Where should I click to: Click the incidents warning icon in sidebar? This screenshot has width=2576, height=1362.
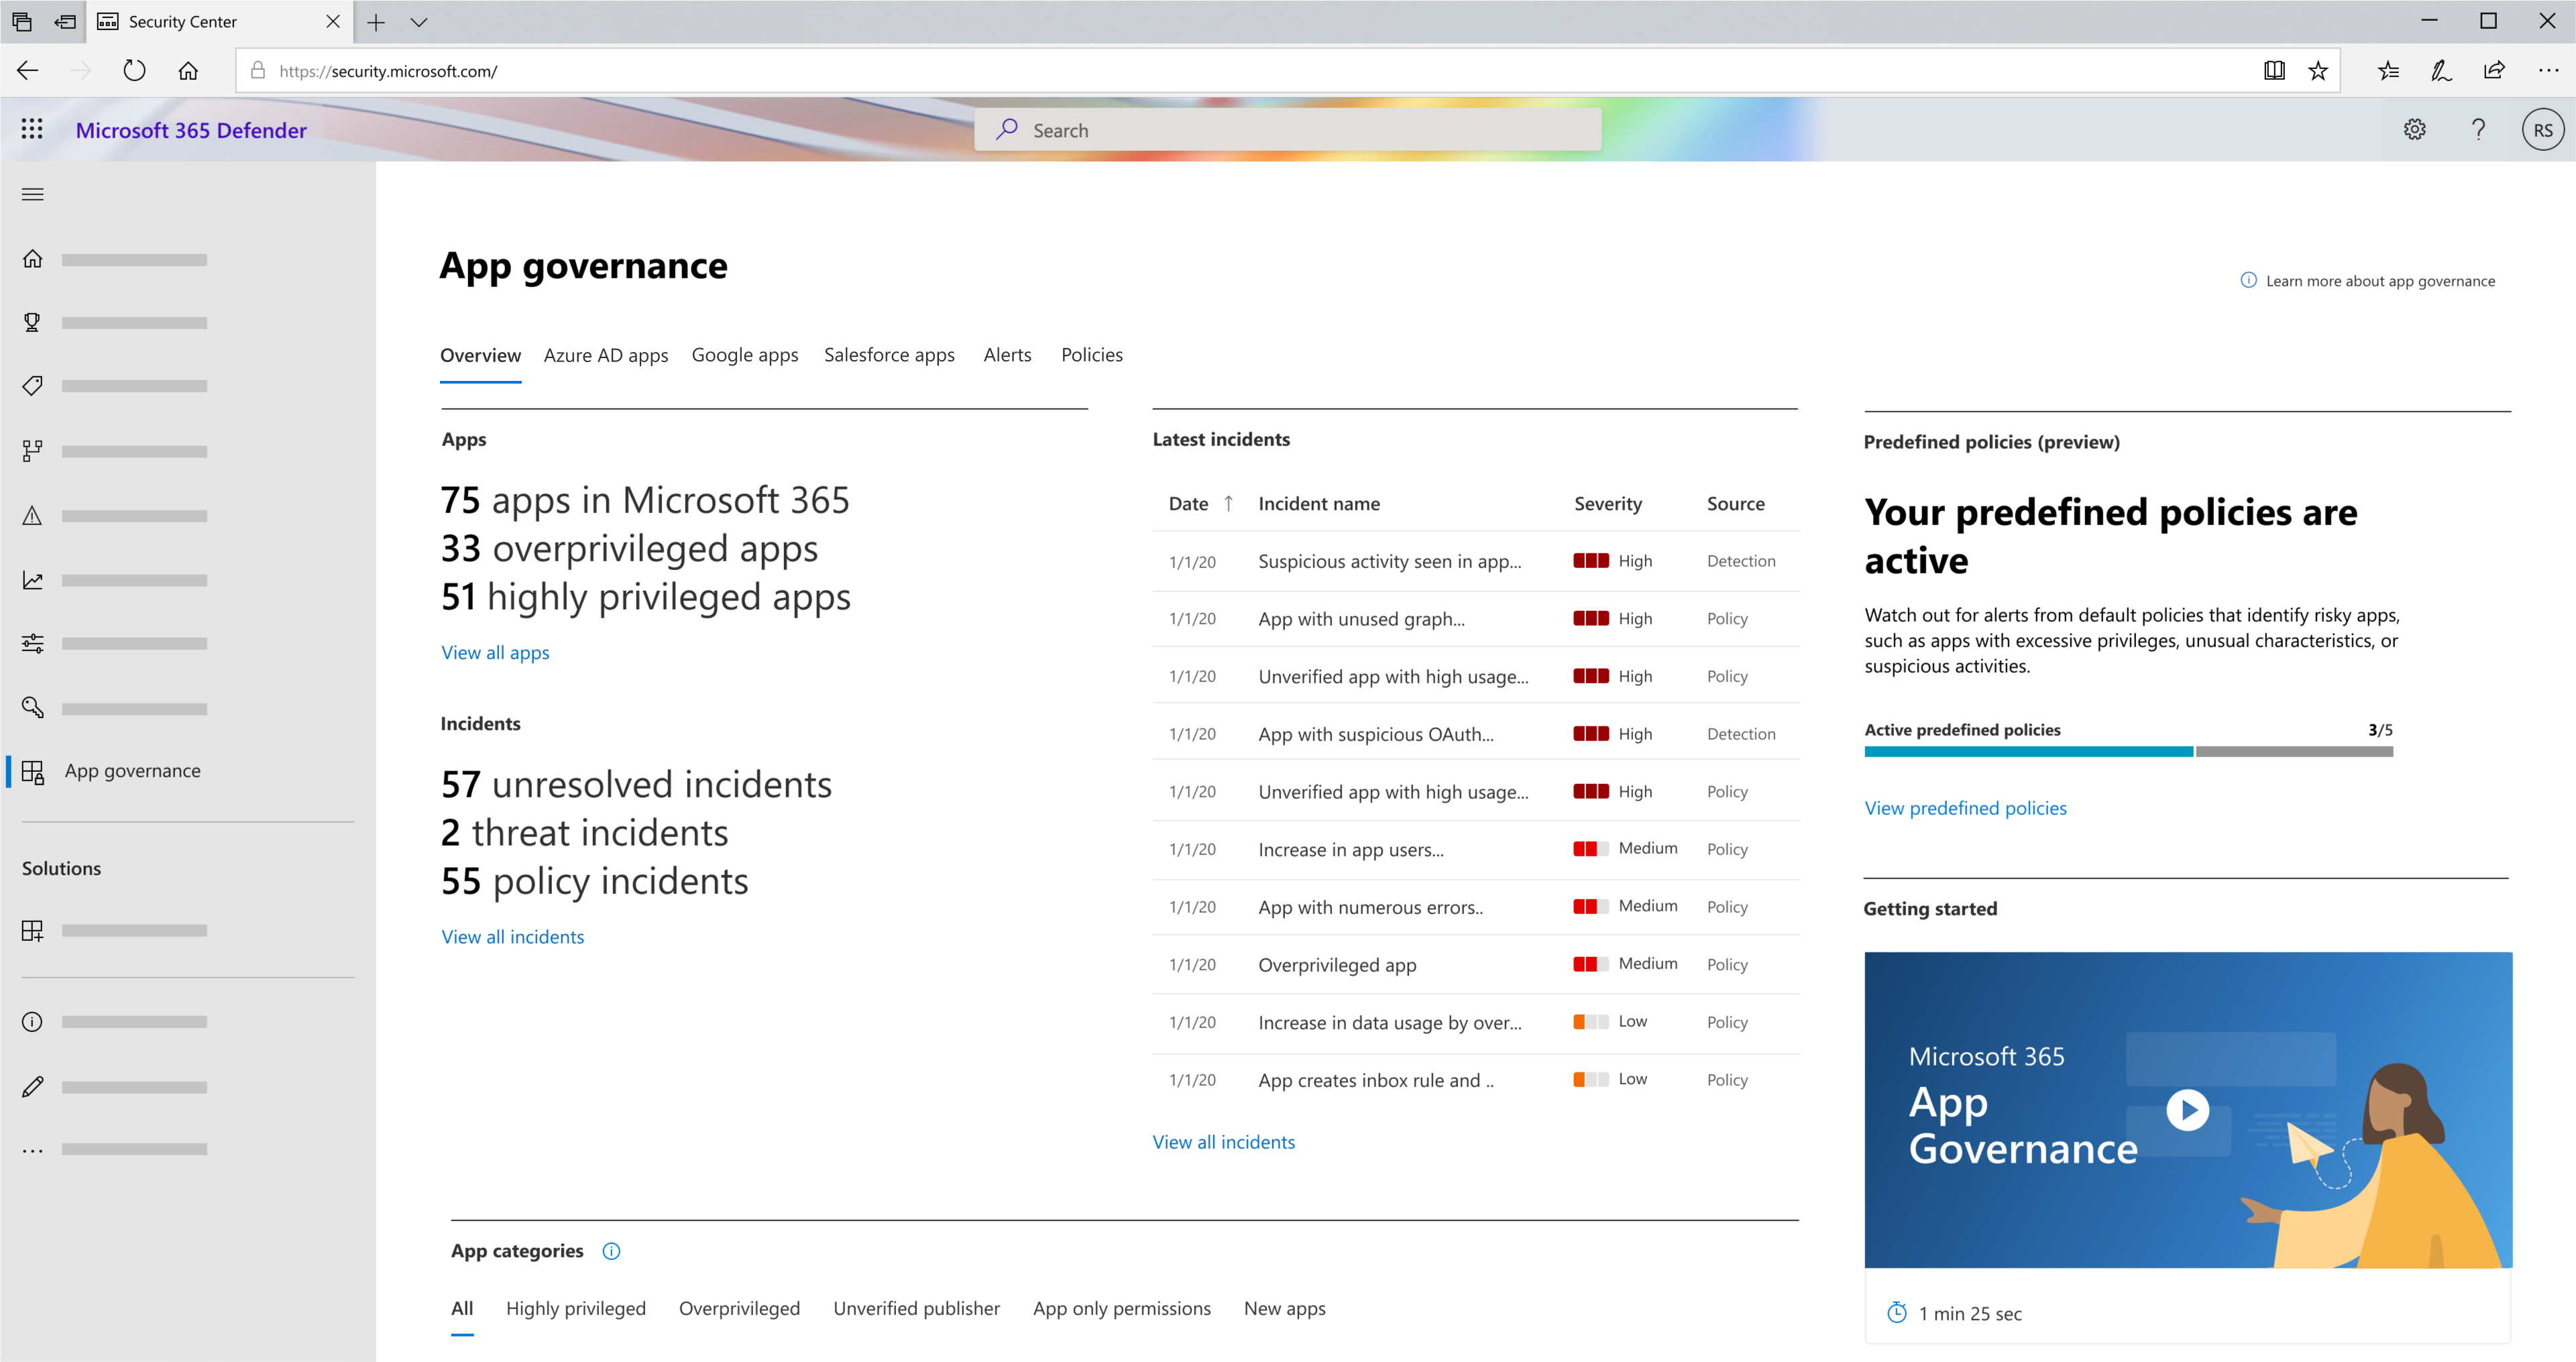point(32,515)
